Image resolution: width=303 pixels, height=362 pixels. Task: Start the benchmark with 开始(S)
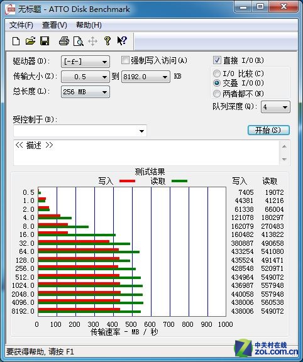(x=268, y=130)
